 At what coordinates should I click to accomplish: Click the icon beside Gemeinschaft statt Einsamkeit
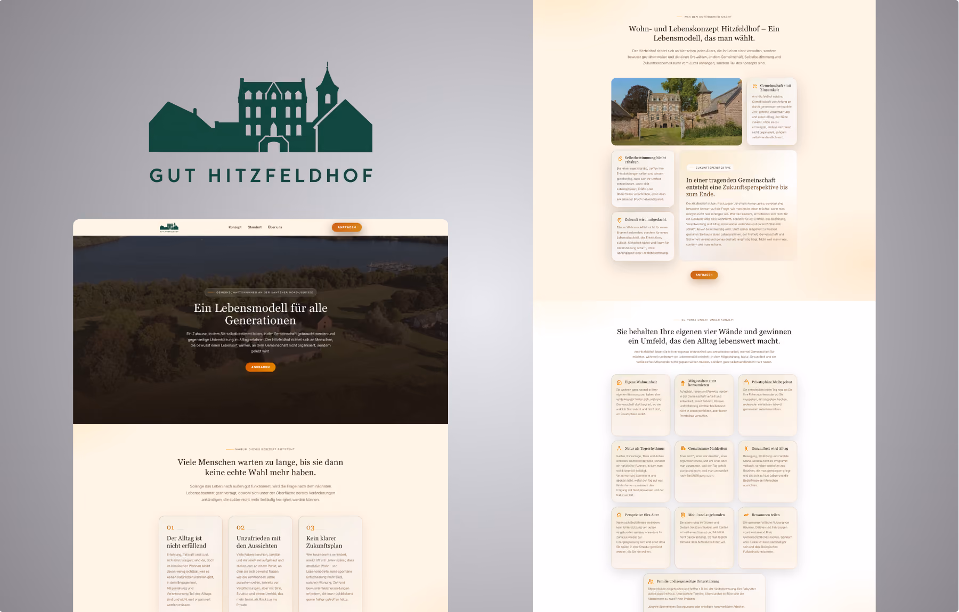(754, 86)
